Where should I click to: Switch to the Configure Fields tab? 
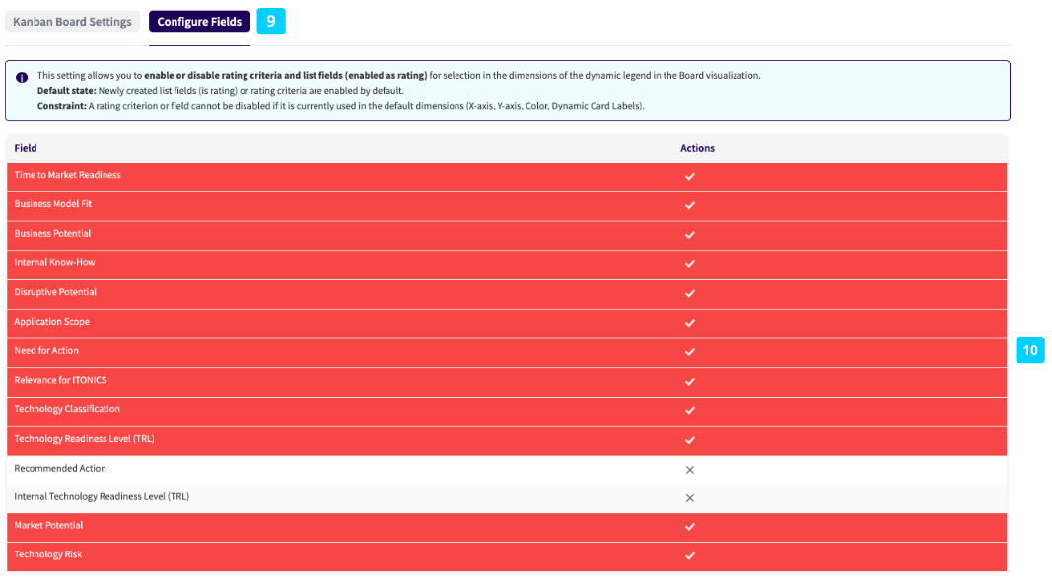coord(199,22)
